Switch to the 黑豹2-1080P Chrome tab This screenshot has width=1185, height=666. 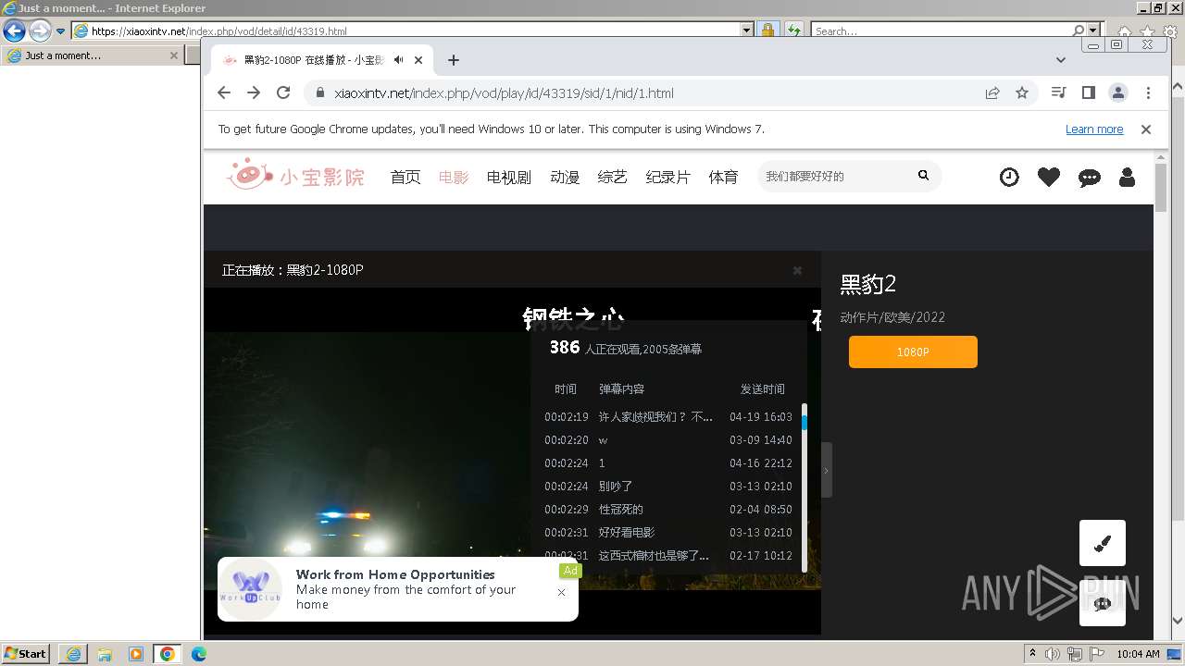point(322,60)
